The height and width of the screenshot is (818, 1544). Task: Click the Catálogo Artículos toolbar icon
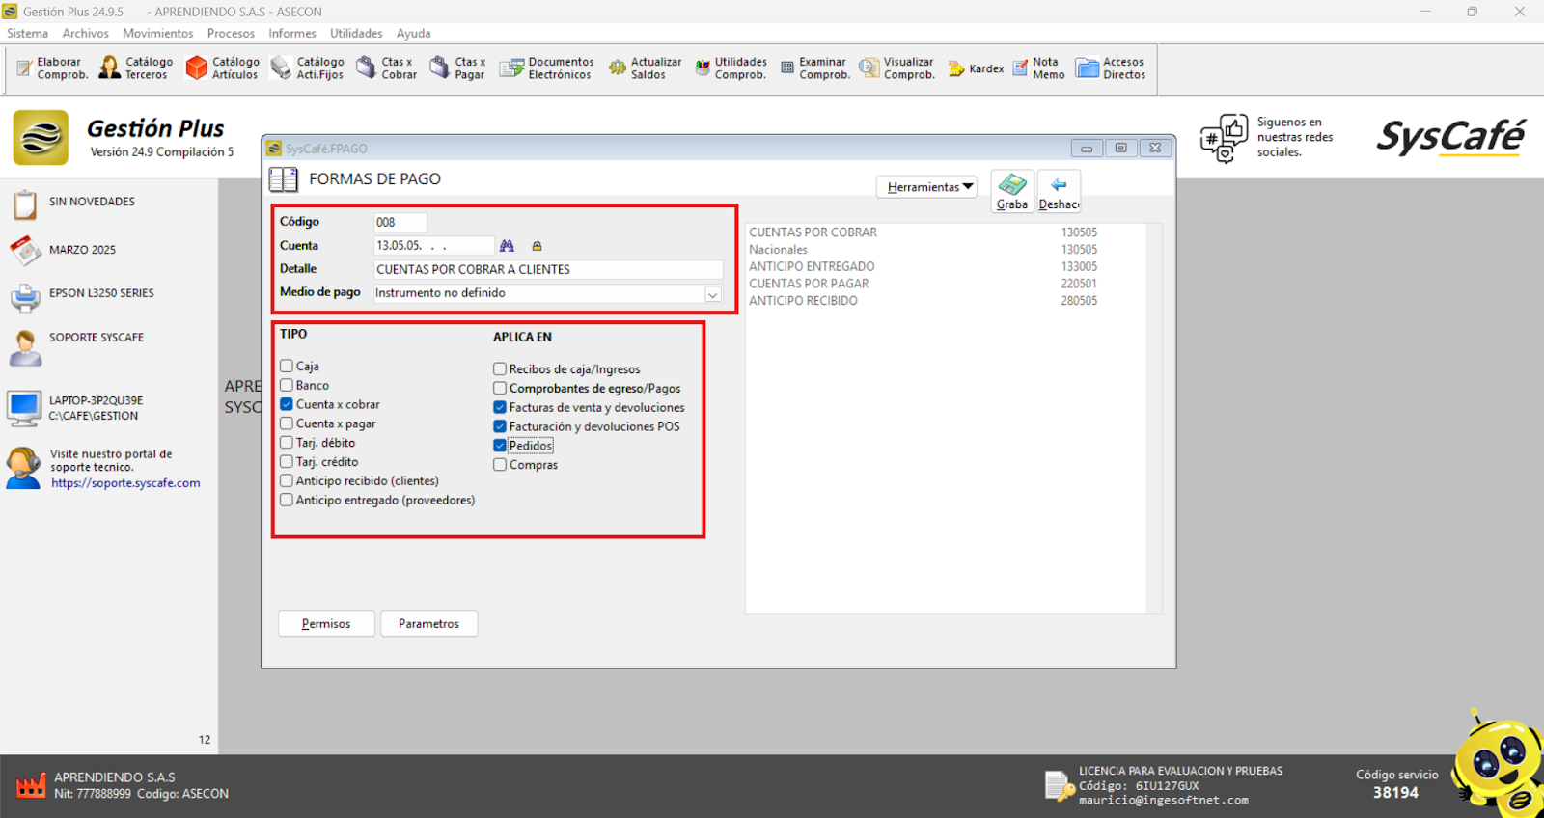coord(198,68)
